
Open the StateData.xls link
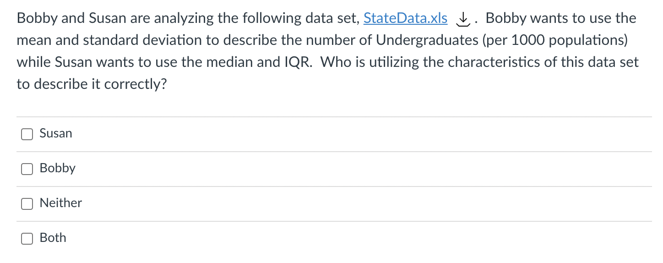pos(405,18)
